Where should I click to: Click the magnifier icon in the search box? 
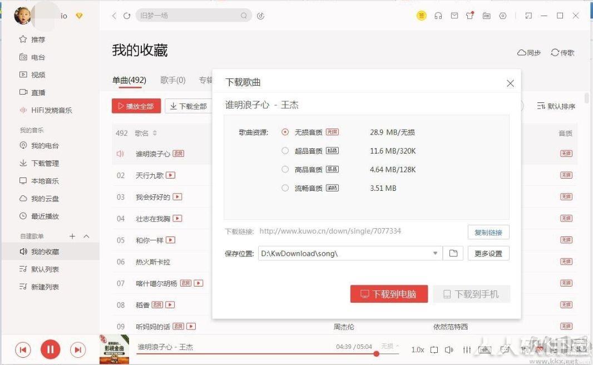point(244,16)
